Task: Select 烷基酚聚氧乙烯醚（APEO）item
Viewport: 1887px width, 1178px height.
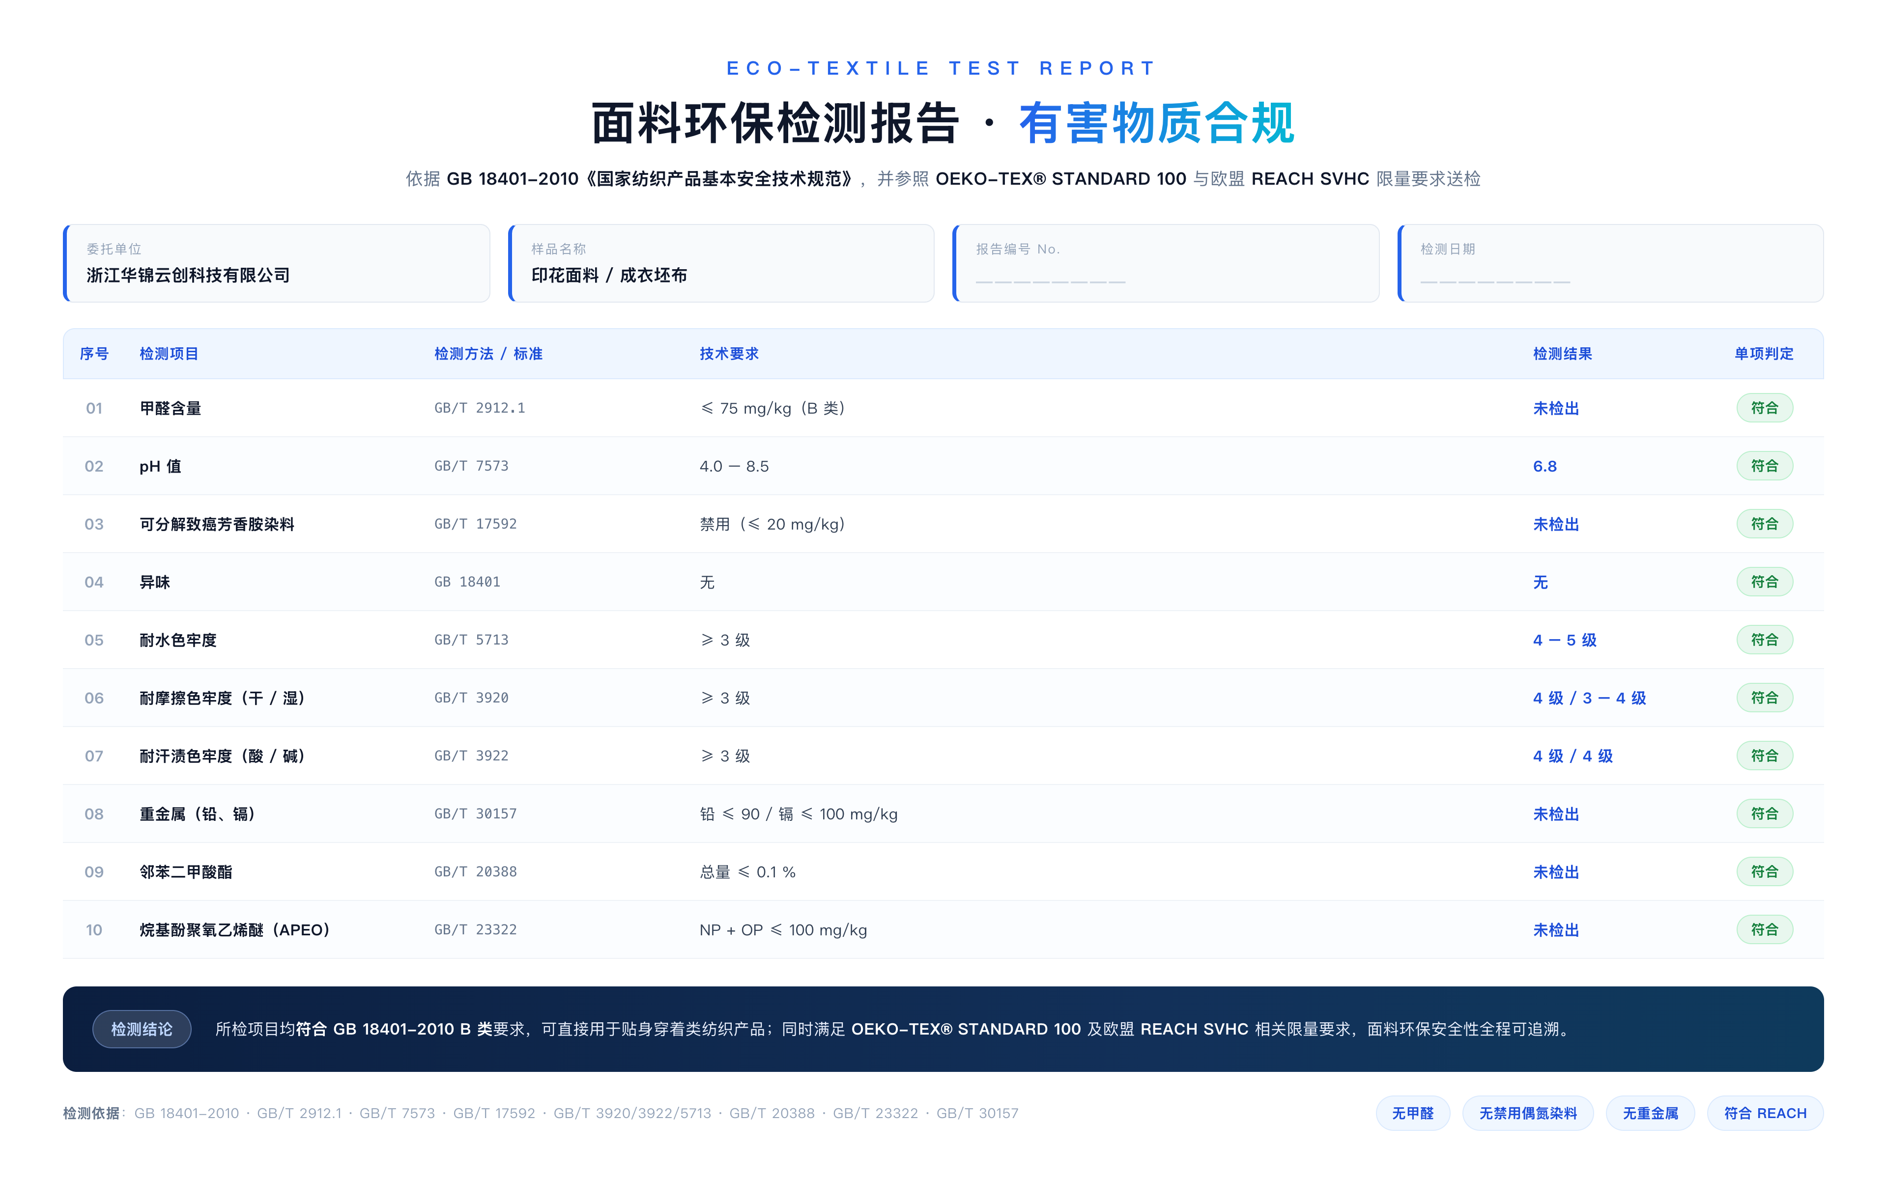Action: click(234, 930)
